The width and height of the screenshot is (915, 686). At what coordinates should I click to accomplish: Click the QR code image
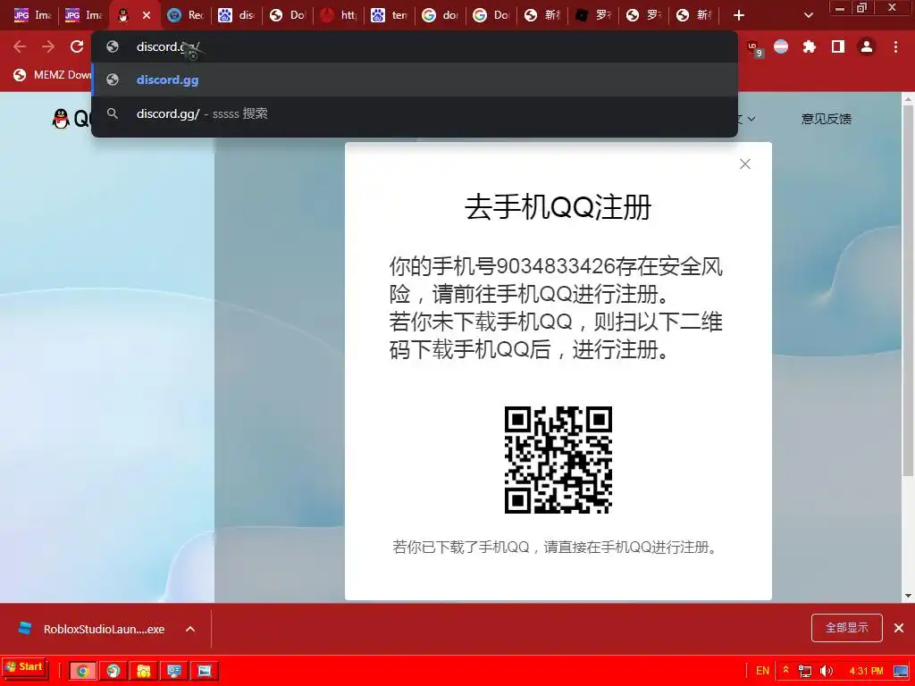click(558, 460)
